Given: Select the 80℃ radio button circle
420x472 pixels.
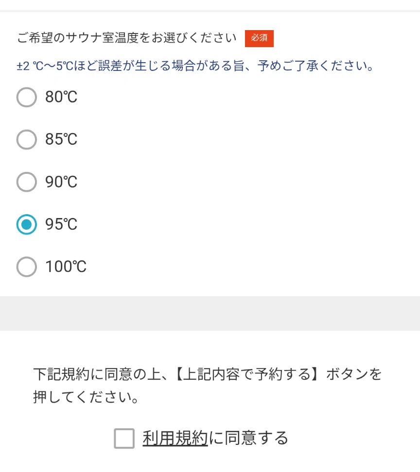Looking at the screenshot, I should 27,97.
